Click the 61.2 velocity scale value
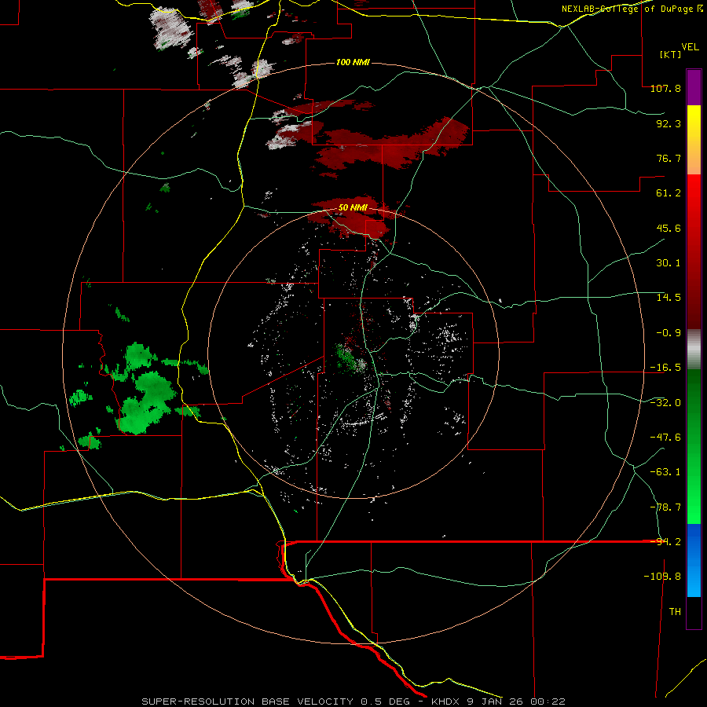The height and width of the screenshot is (707, 707). tap(669, 193)
